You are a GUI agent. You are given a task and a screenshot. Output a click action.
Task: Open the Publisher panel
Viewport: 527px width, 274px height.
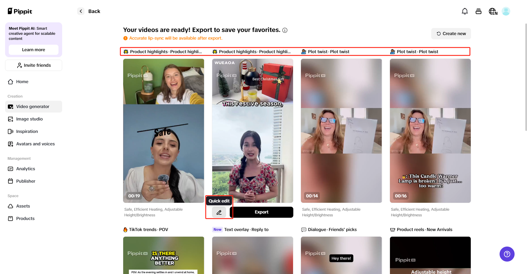25,181
